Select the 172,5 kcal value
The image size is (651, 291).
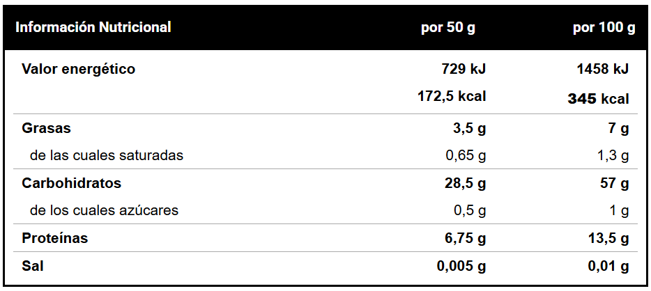click(452, 96)
